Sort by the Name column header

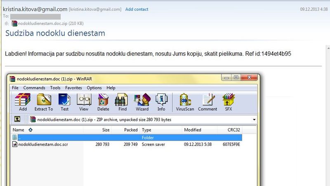pos(47,130)
